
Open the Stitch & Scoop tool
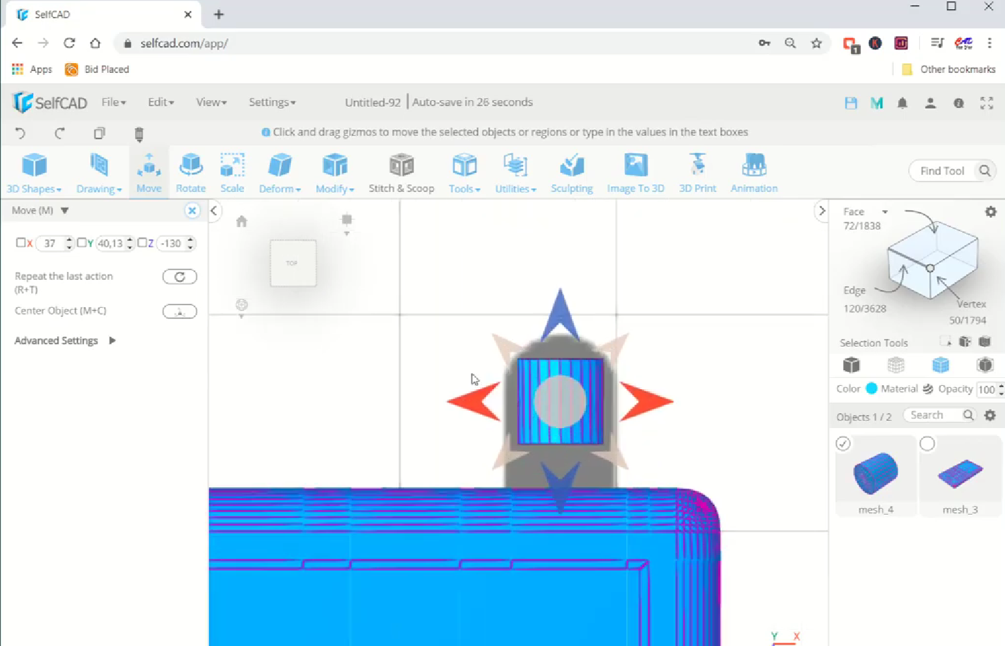tap(401, 172)
